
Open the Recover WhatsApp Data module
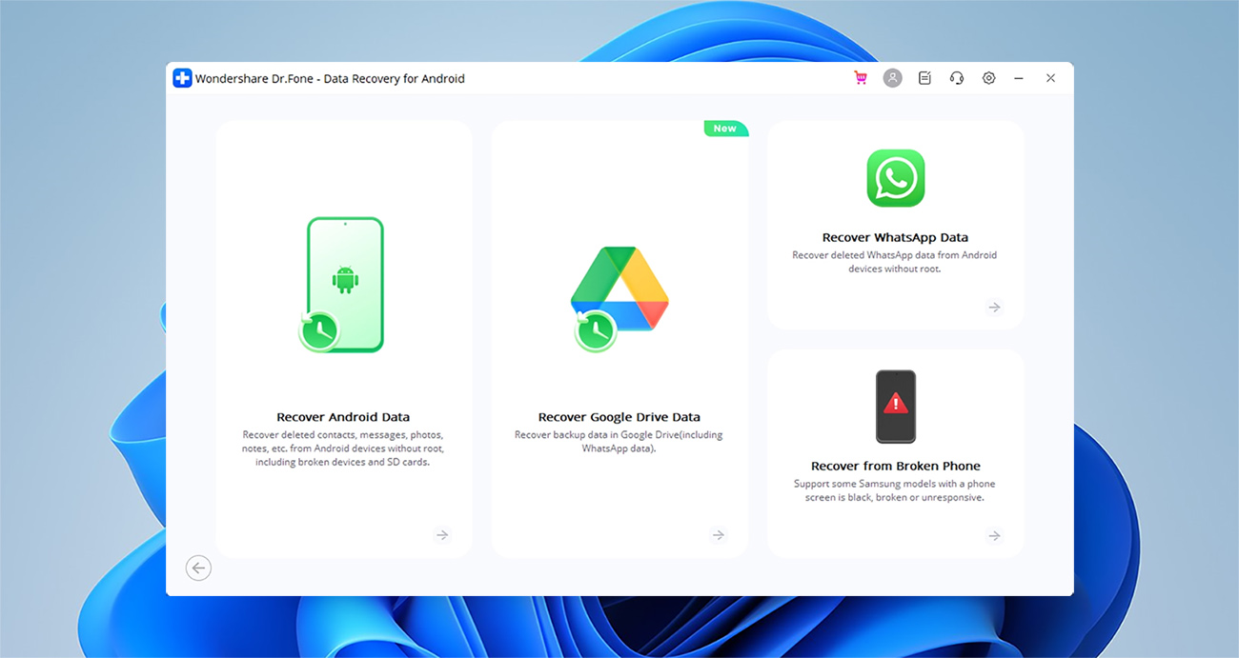coord(895,236)
